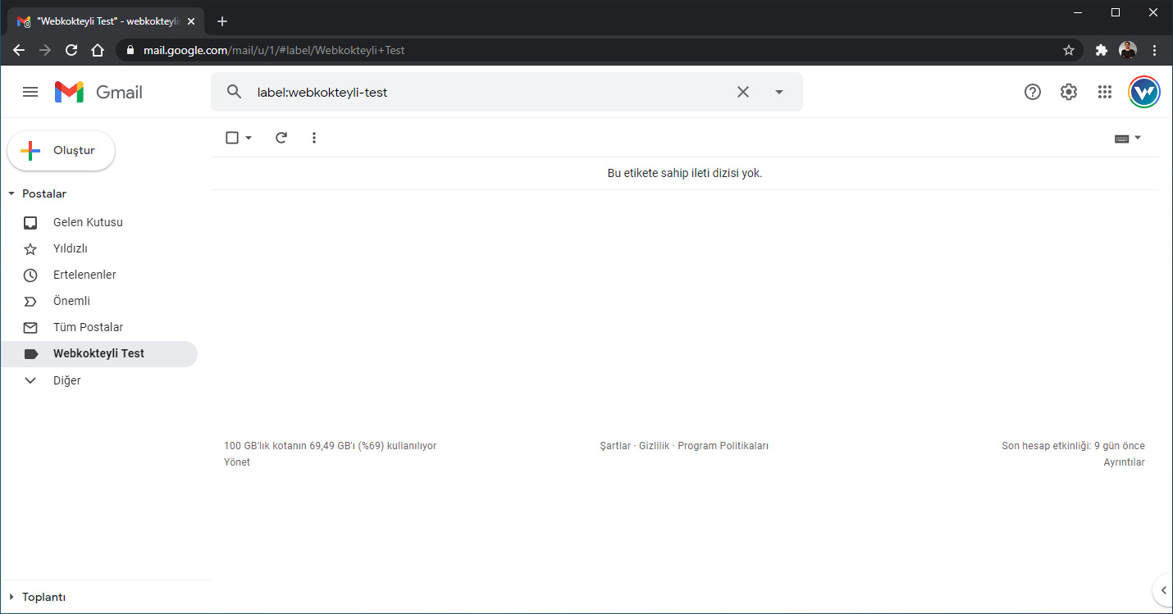Expand the select checkbox dropdown arrow
The height and width of the screenshot is (614, 1173).
coord(249,138)
